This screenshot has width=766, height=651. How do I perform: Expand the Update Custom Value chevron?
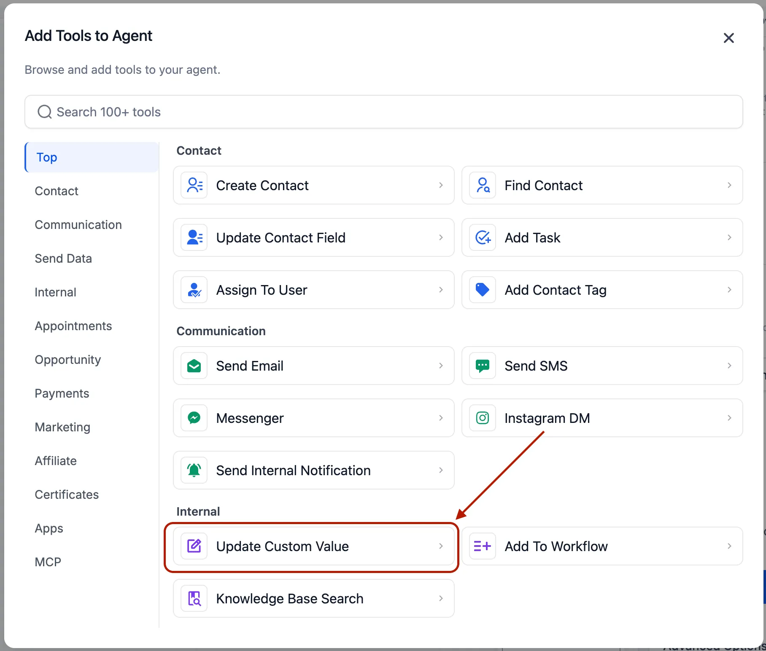tap(441, 546)
